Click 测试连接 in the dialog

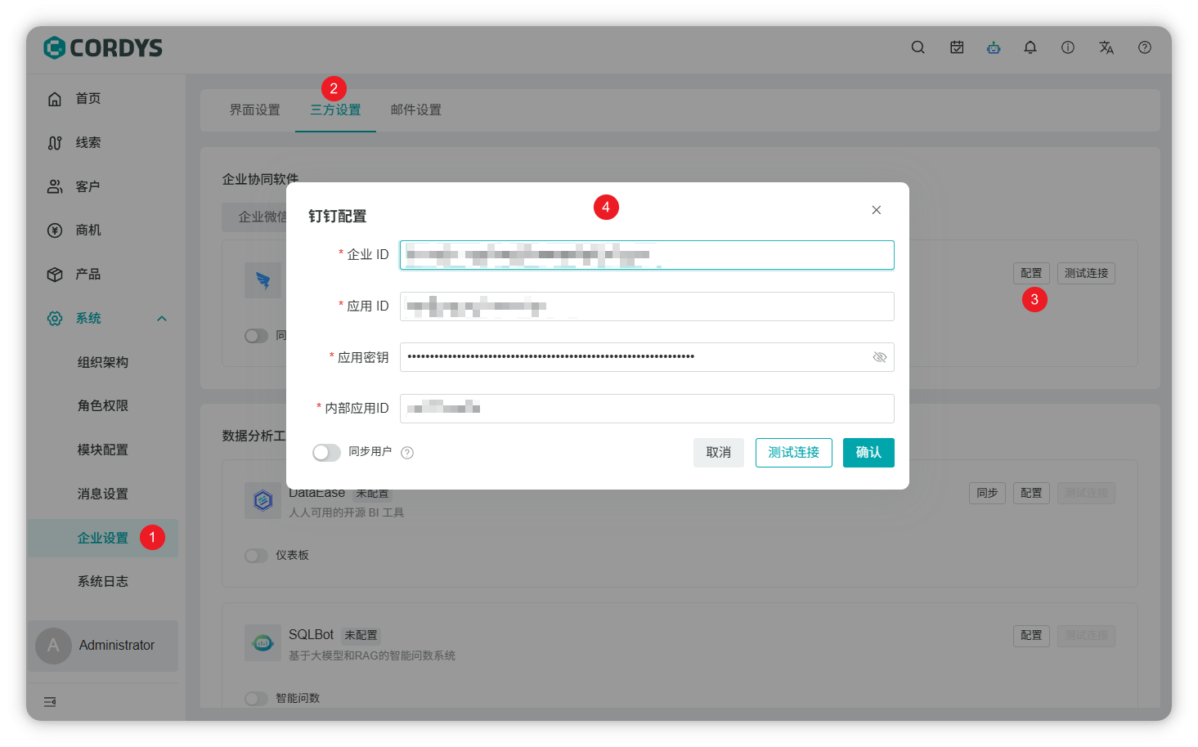pos(793,453)
